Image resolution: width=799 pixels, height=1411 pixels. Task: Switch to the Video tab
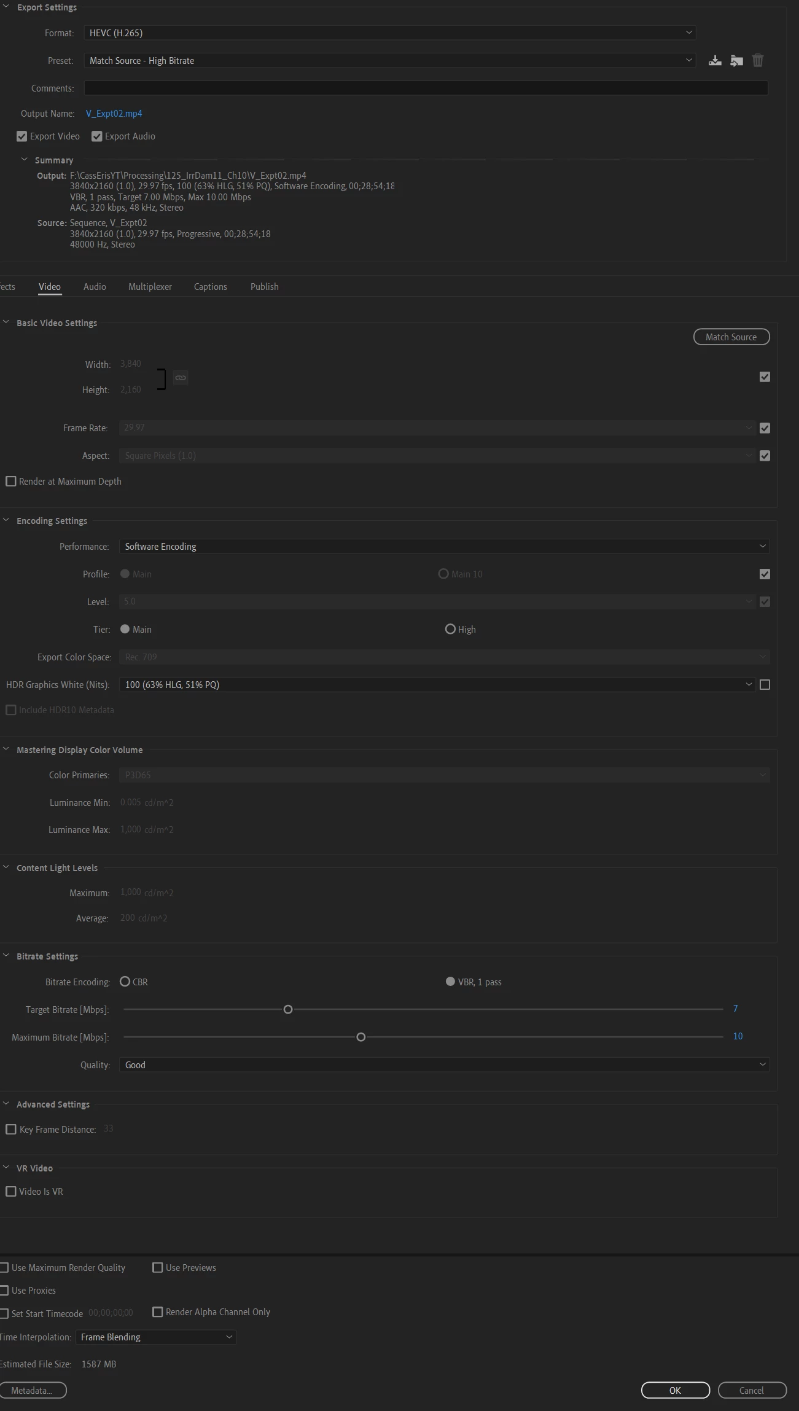(x=50, y=287)
